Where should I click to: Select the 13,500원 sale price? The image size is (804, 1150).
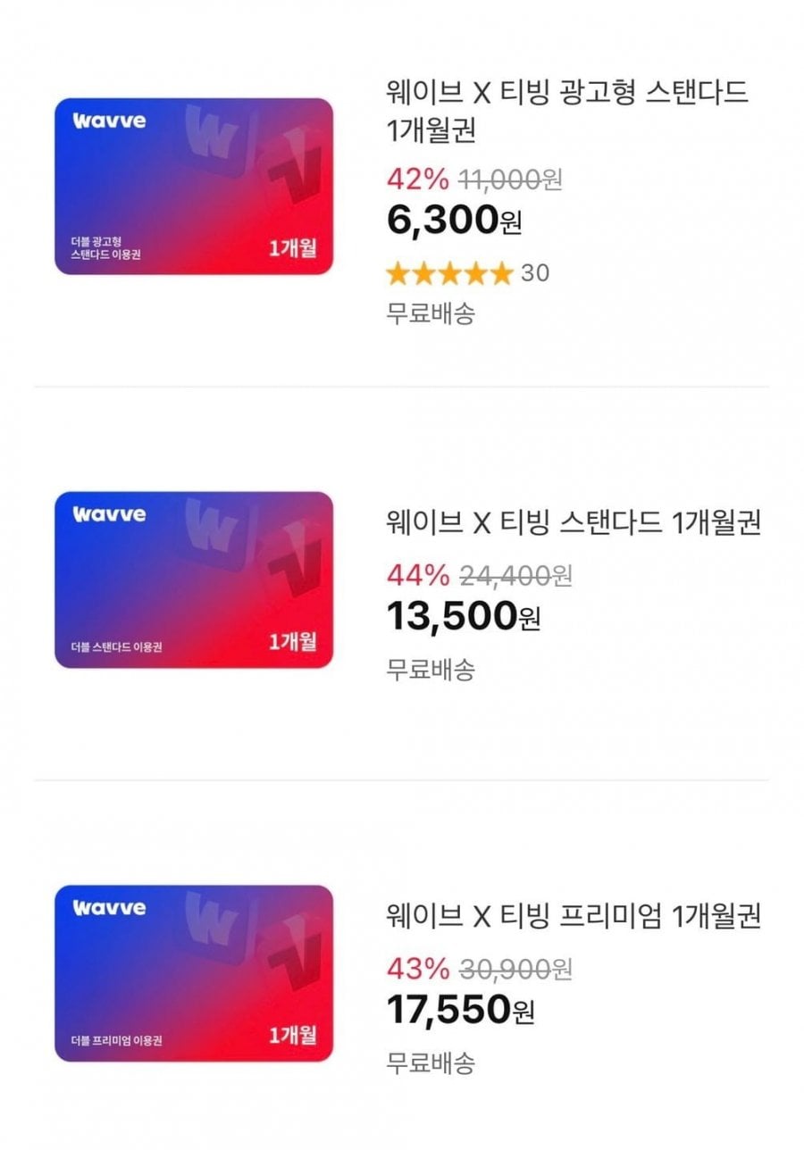tap(463, 616)
